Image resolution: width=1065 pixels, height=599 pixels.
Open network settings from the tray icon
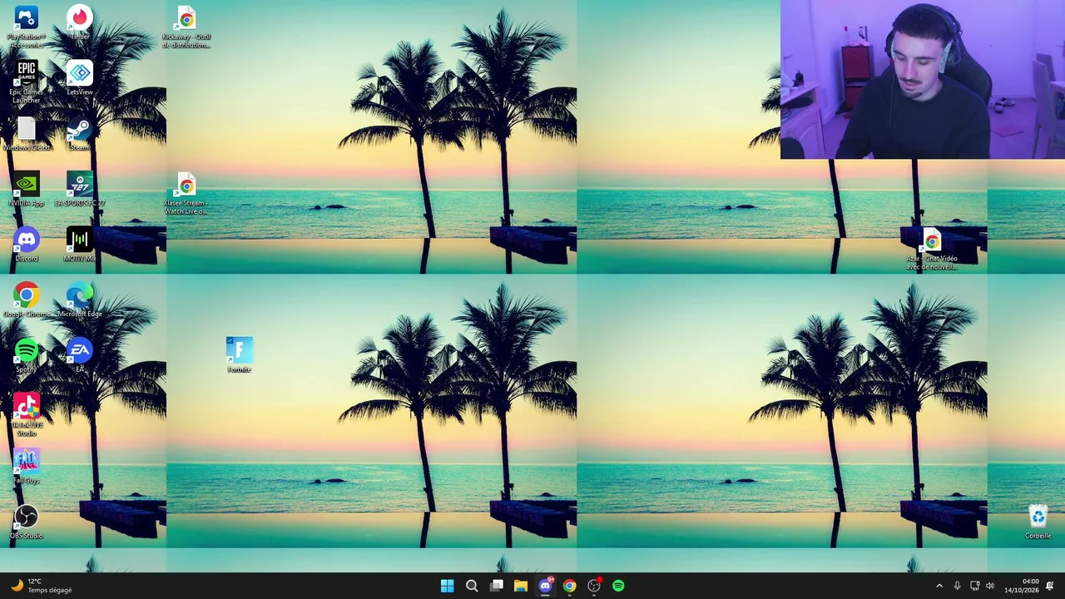click(974, 586)
